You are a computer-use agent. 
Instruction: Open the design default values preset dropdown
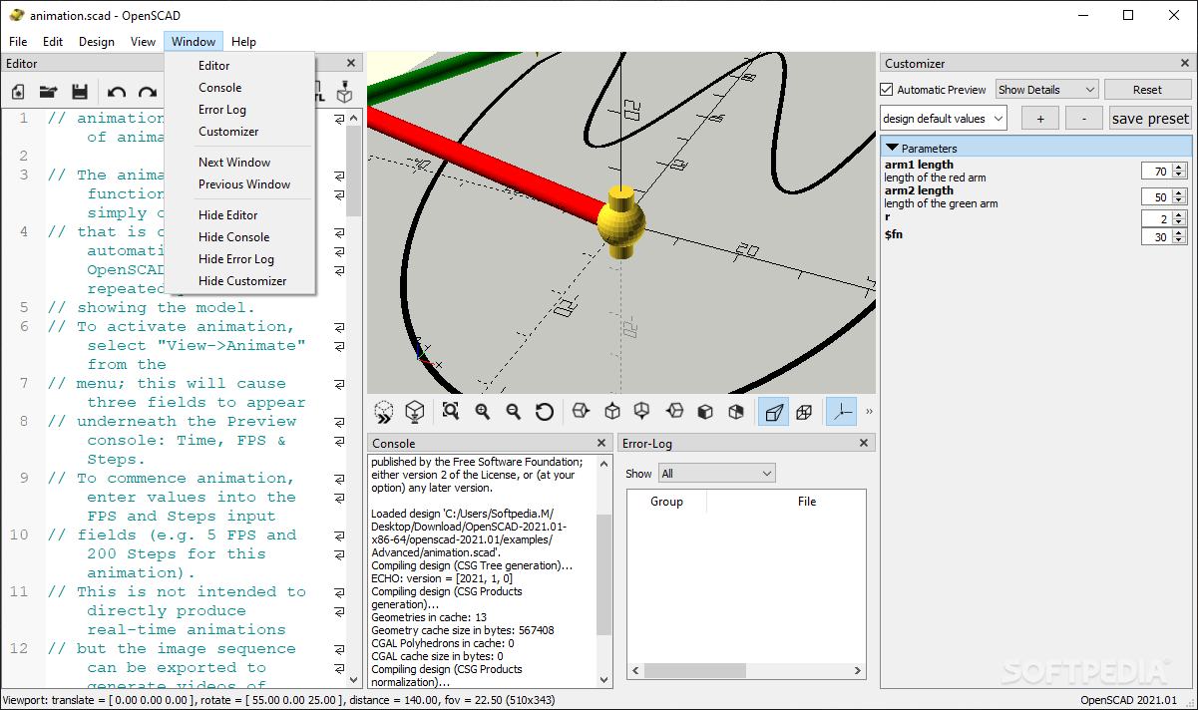(x=943, y=119)
